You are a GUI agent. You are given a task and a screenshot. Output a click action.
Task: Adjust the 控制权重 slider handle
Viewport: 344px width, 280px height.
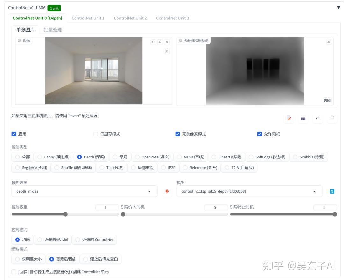(65, 214)
